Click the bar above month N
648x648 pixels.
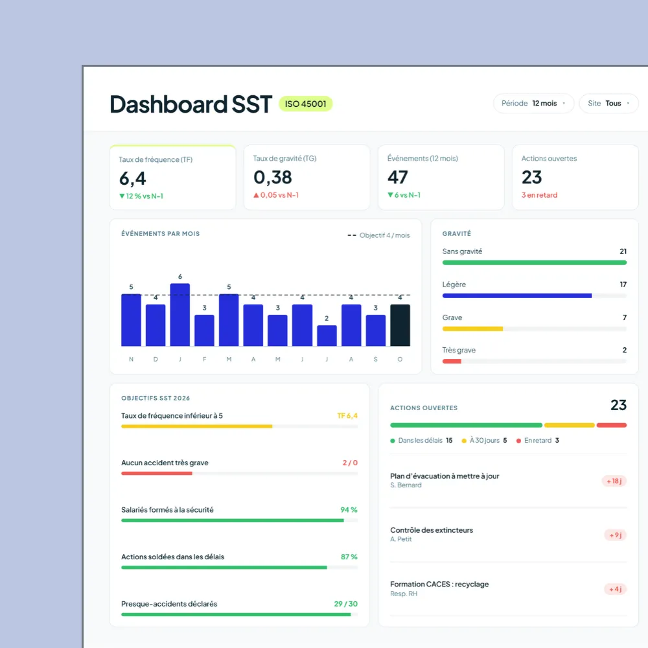(131, 320)
